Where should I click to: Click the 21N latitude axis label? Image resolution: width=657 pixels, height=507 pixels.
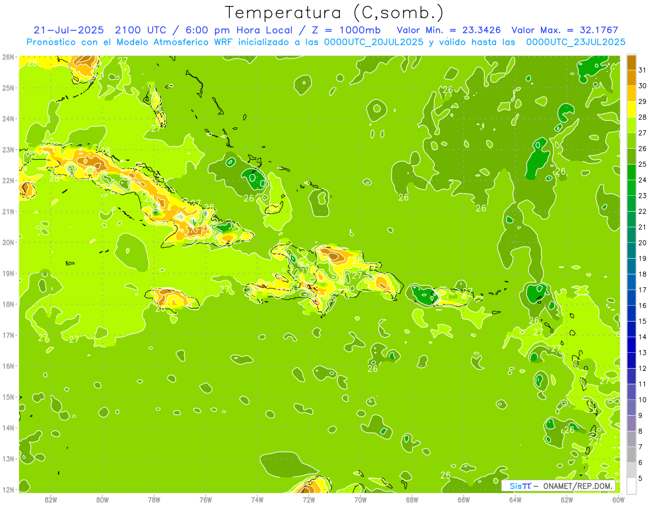[8, 211]
